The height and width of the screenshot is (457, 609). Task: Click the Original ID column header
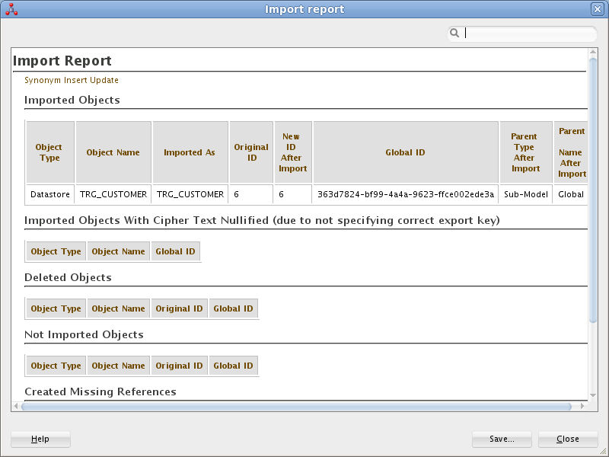pos(250,151)
